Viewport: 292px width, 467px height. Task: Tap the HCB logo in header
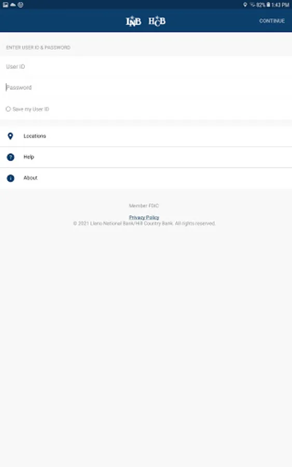click(x=157, y=21)
